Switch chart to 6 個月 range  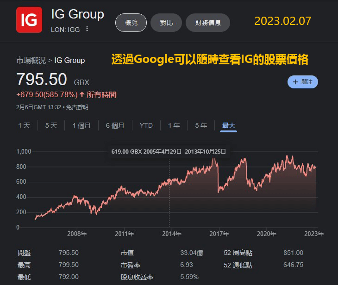pos(115,125)
